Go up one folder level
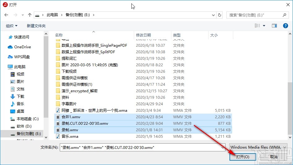 pos(29,15)
